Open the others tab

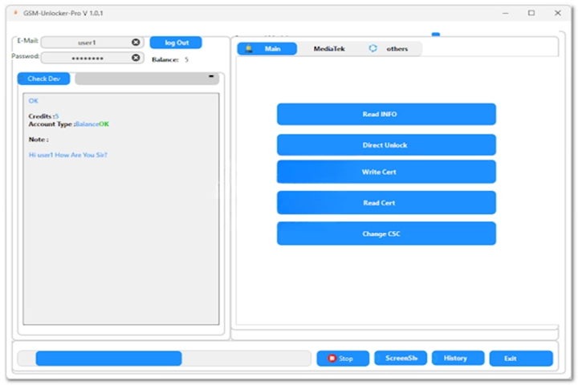coord(397,49)
